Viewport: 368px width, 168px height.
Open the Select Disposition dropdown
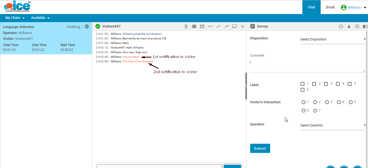[332, 39]
